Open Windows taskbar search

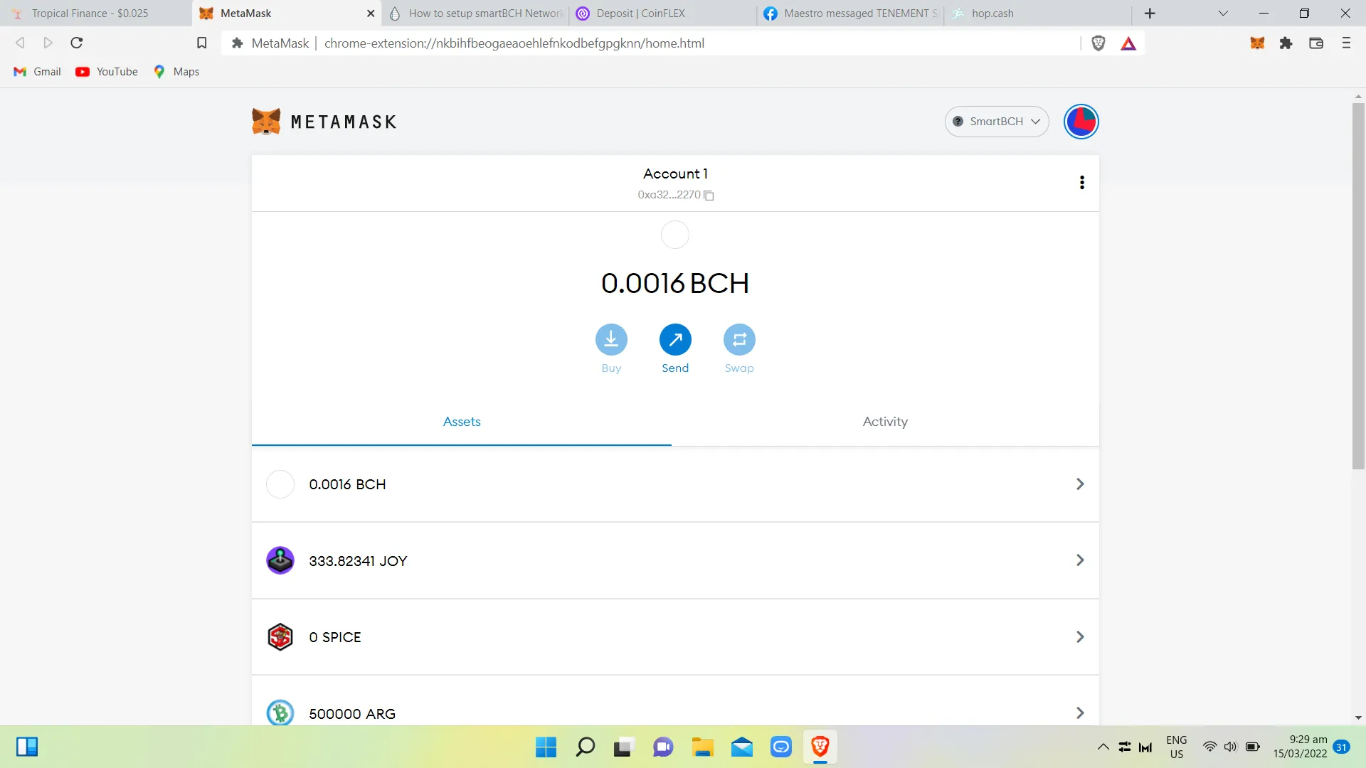585,747
